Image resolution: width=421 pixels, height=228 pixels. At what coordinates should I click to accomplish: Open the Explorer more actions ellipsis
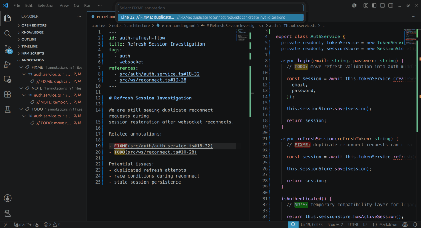[79, 16]
